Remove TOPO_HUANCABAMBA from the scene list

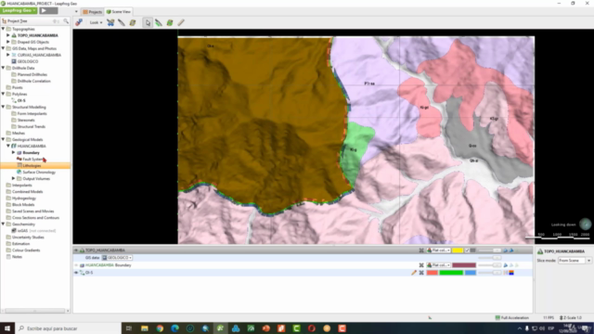[421, 250]
